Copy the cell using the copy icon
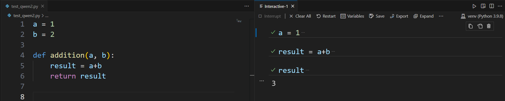 [471, 26]
